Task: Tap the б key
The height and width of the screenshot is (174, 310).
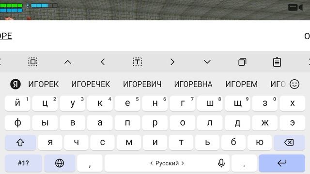Action: (233, 142)
